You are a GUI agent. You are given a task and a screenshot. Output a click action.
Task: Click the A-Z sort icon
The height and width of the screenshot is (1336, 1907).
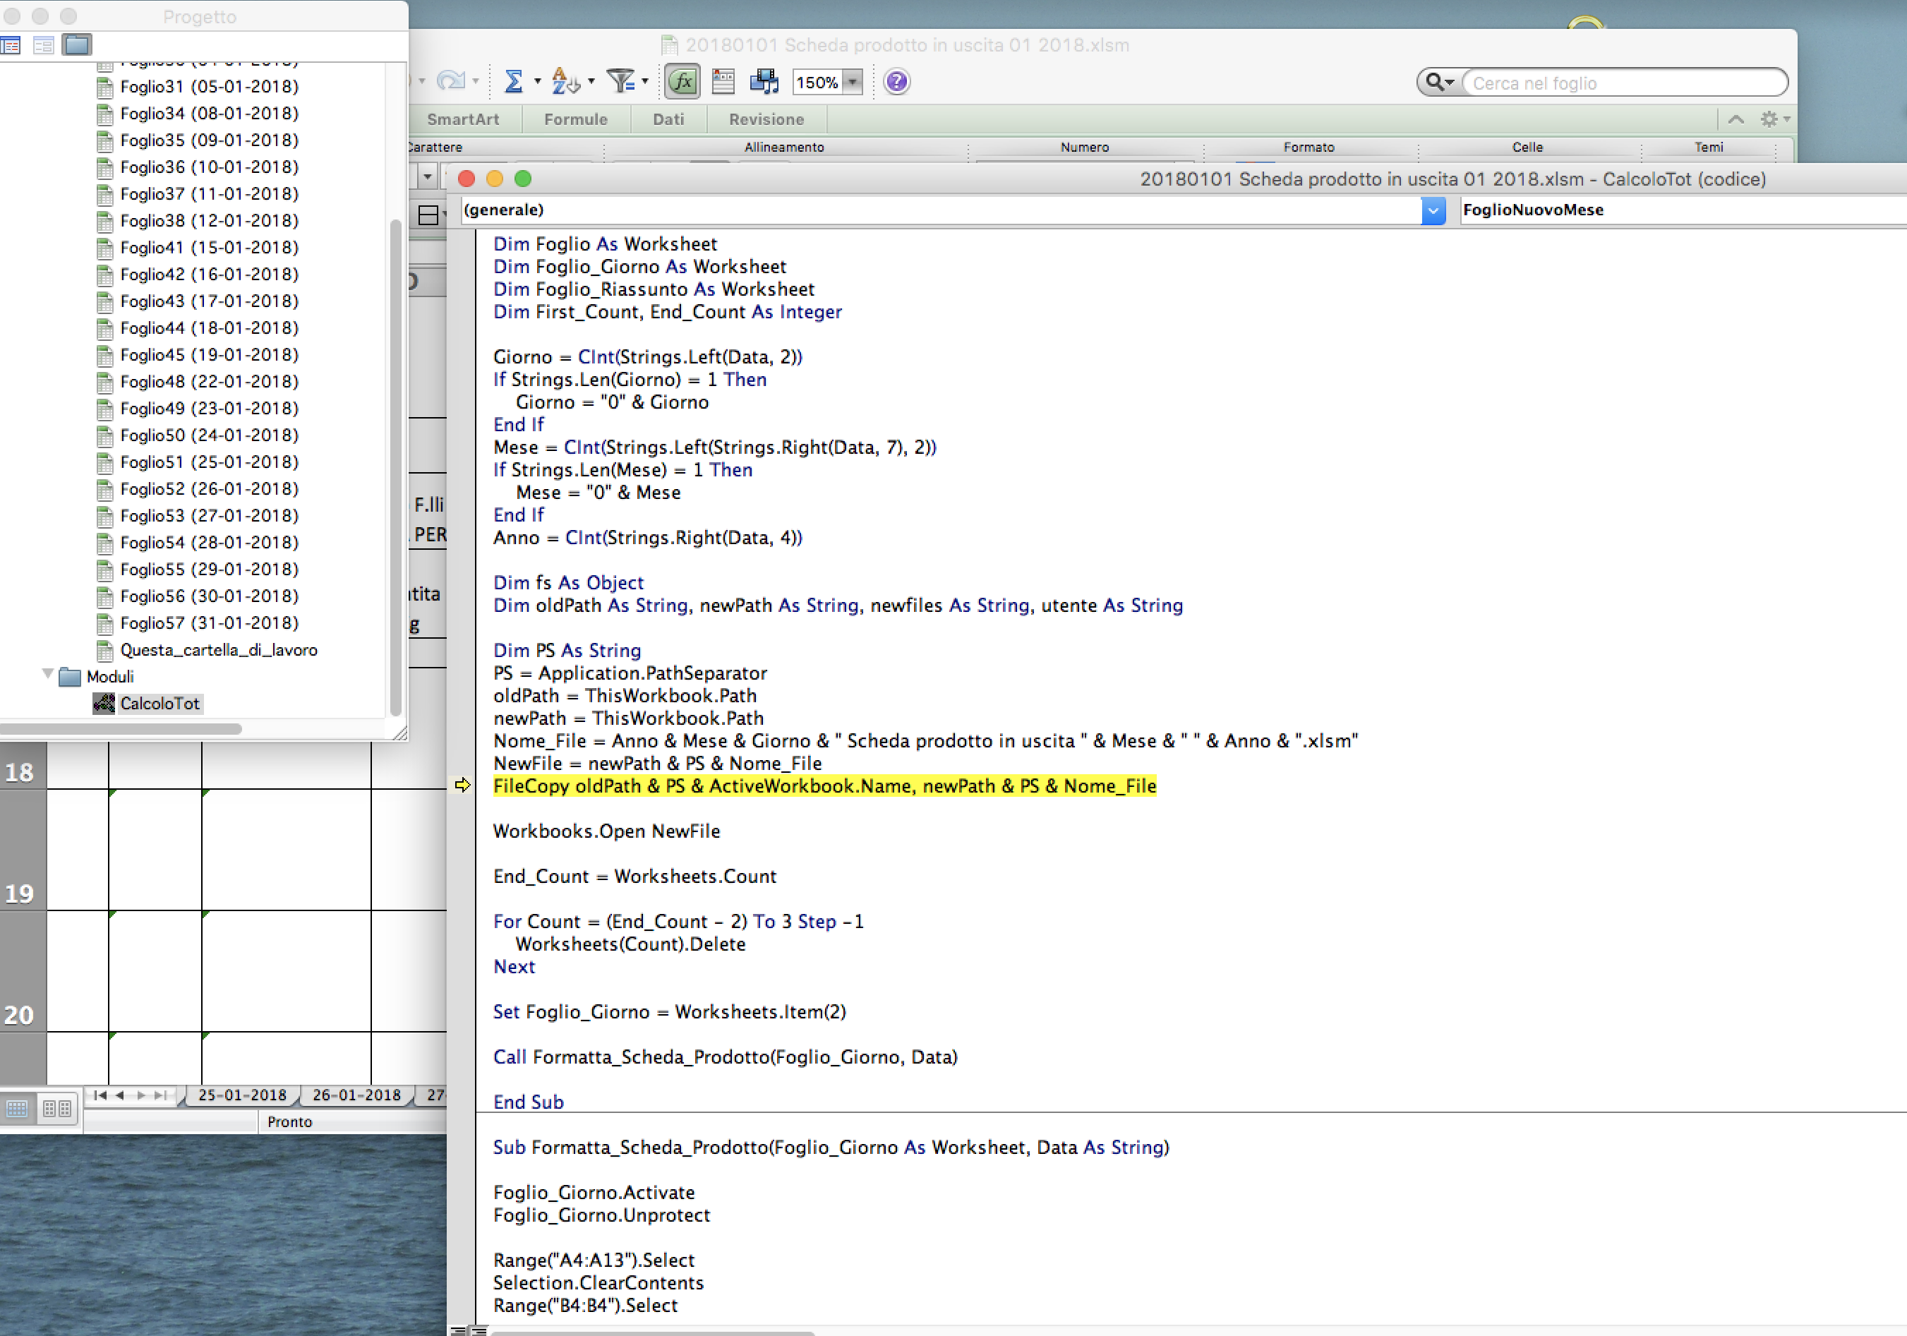[x=565, y=81]
